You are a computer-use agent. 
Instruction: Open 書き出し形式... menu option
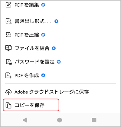pyautogui.click(x=60, y=21)
